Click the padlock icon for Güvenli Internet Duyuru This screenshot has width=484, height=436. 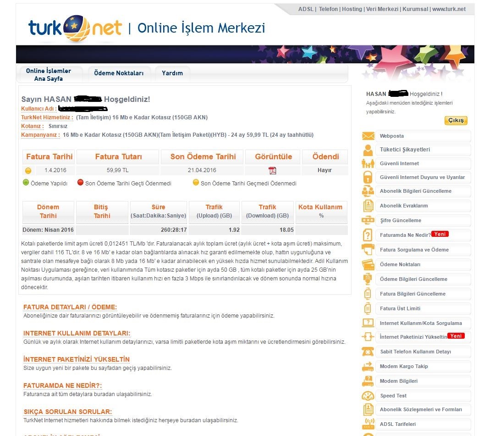click(x=368, y=177)
